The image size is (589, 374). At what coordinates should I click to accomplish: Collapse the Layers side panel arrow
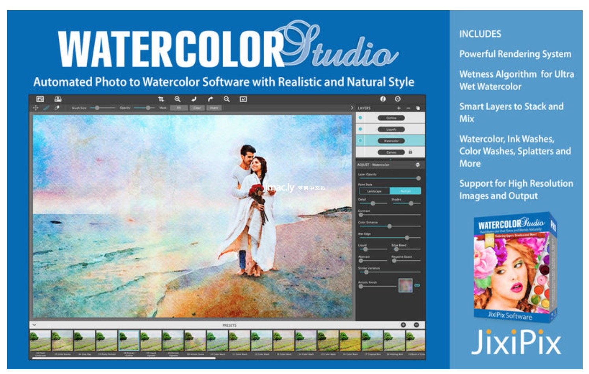(x=352, y=108)
